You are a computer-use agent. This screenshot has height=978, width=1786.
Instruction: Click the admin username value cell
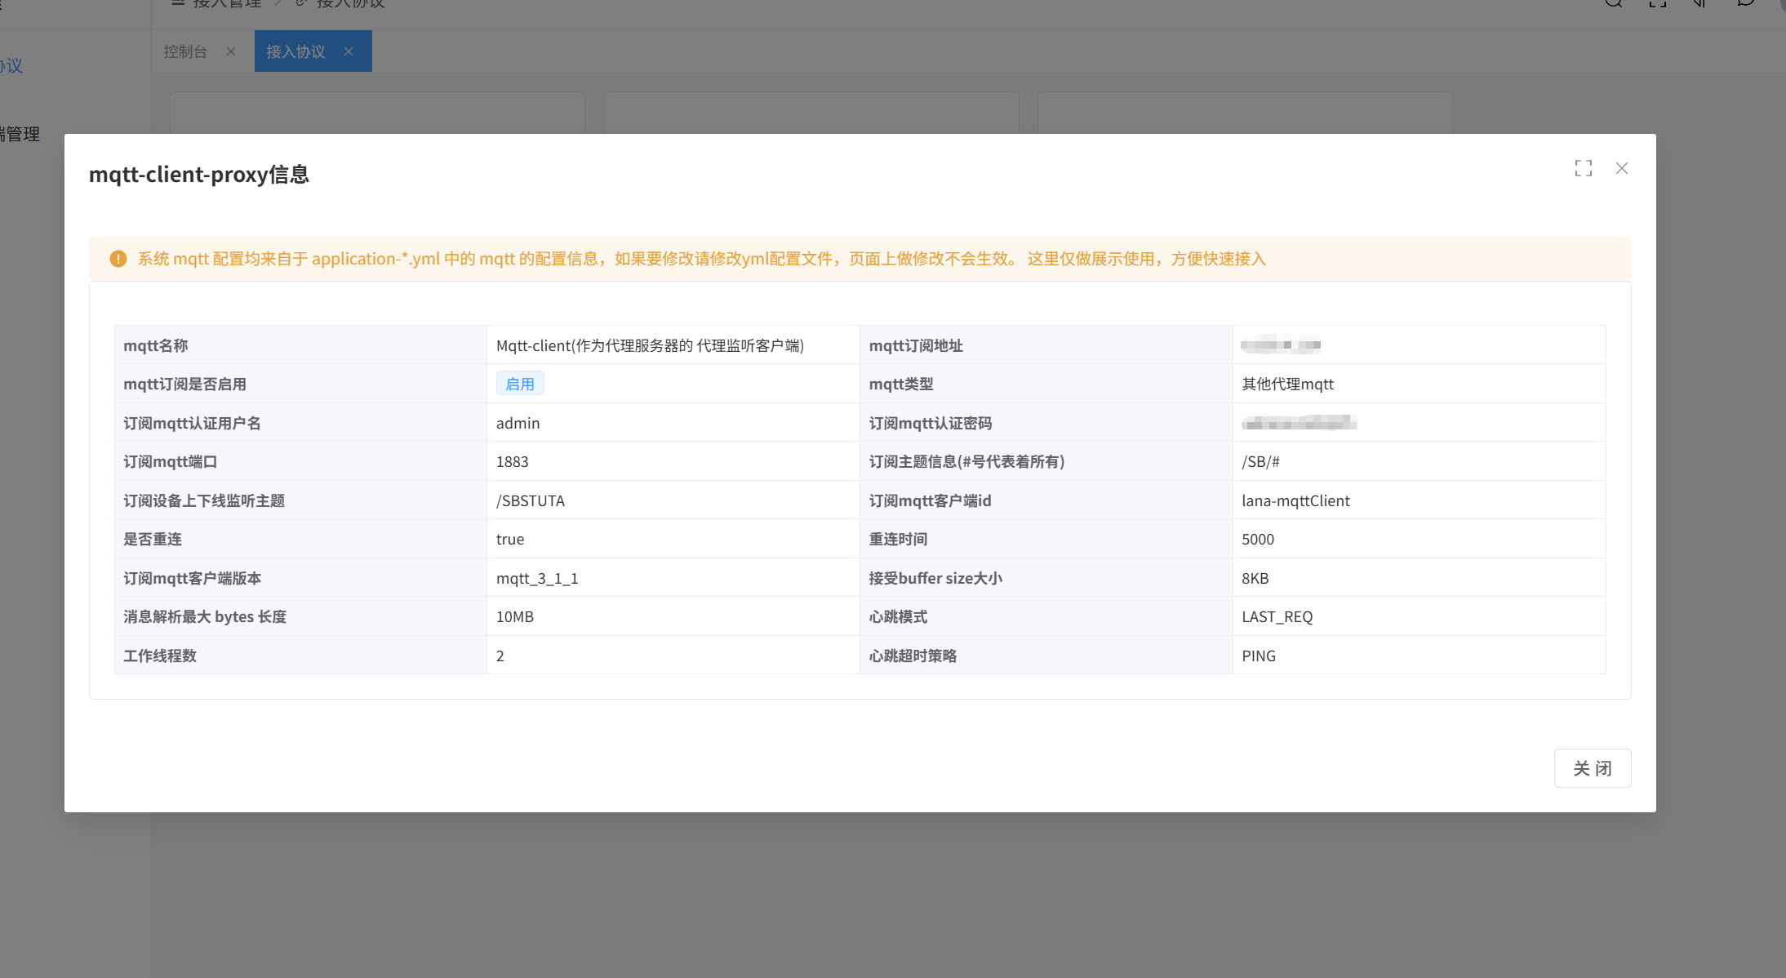(518, 423)
